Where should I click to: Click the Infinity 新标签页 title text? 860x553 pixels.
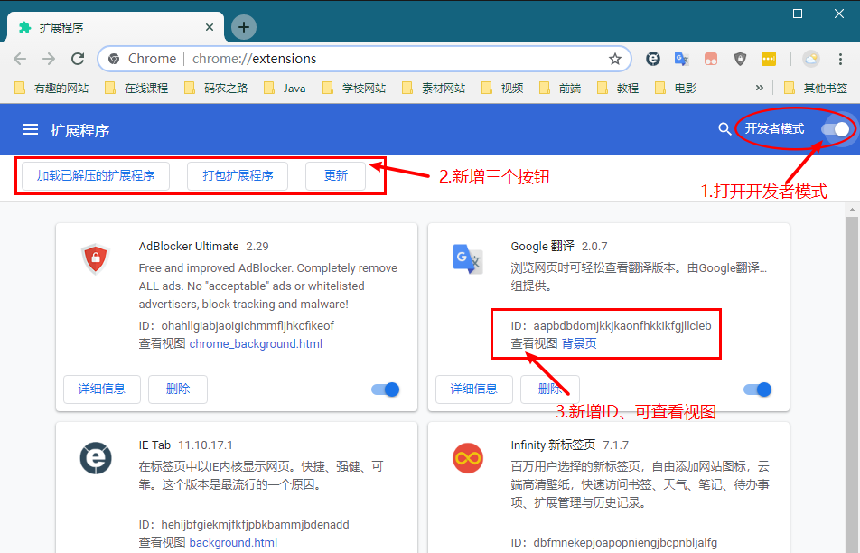(553, 445)
